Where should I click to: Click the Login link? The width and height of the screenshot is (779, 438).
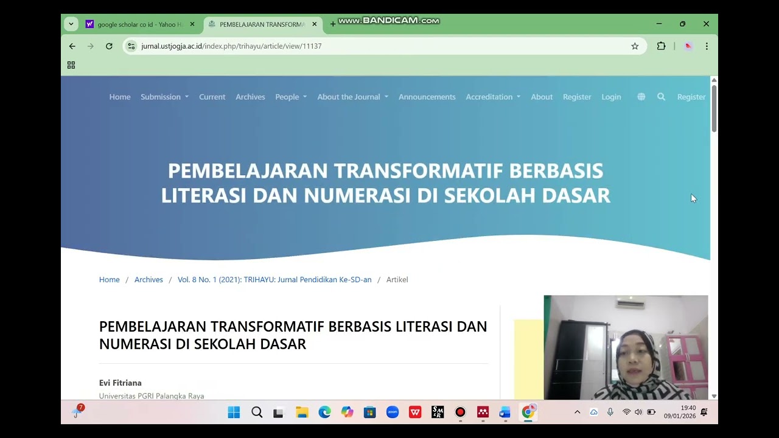[611, 97]
